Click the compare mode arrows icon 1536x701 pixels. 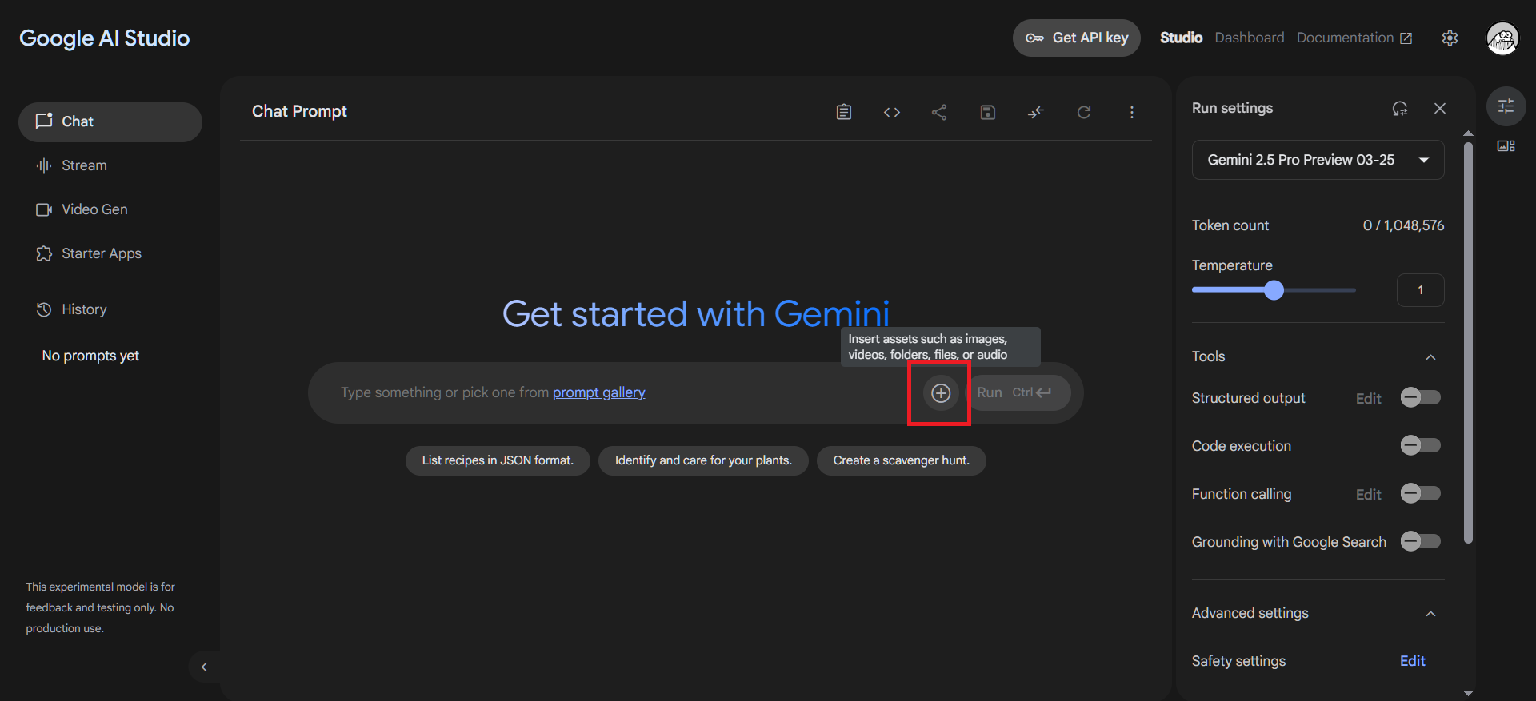click(x=1035, y=112)
